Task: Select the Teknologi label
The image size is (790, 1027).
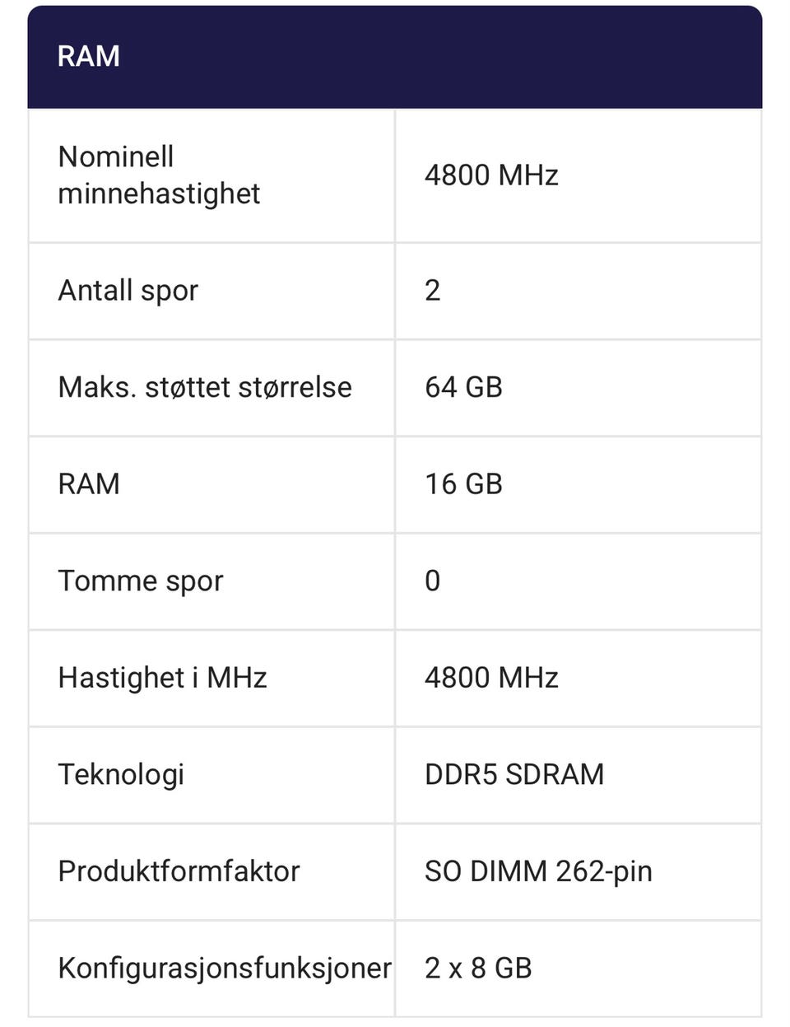Action: (121, 775)
